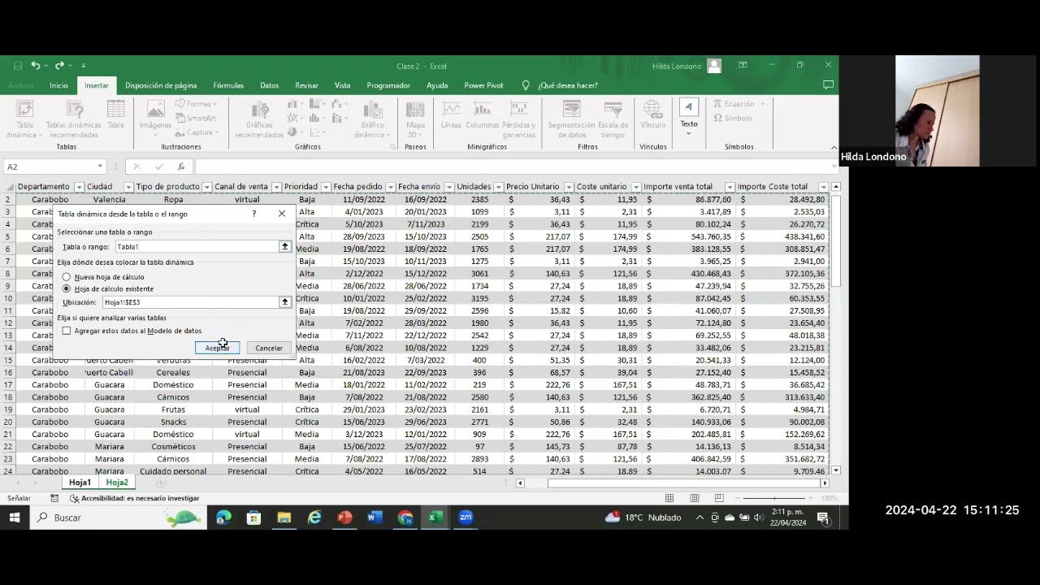This screenshot has width=1040, height=585.
Task: Open the Texto ribbon group button
Action: click(x=688, y=118)
